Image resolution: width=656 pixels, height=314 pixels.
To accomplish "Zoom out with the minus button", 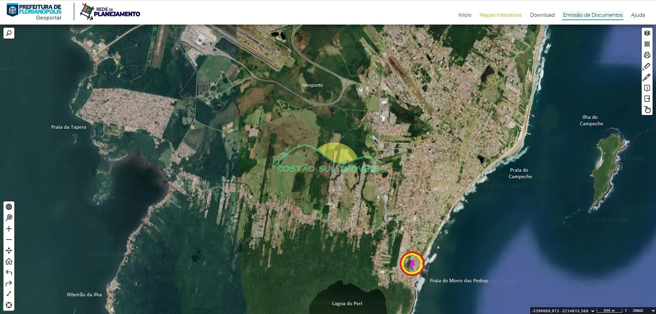I will pyautogui.click(x=9, y=240).
